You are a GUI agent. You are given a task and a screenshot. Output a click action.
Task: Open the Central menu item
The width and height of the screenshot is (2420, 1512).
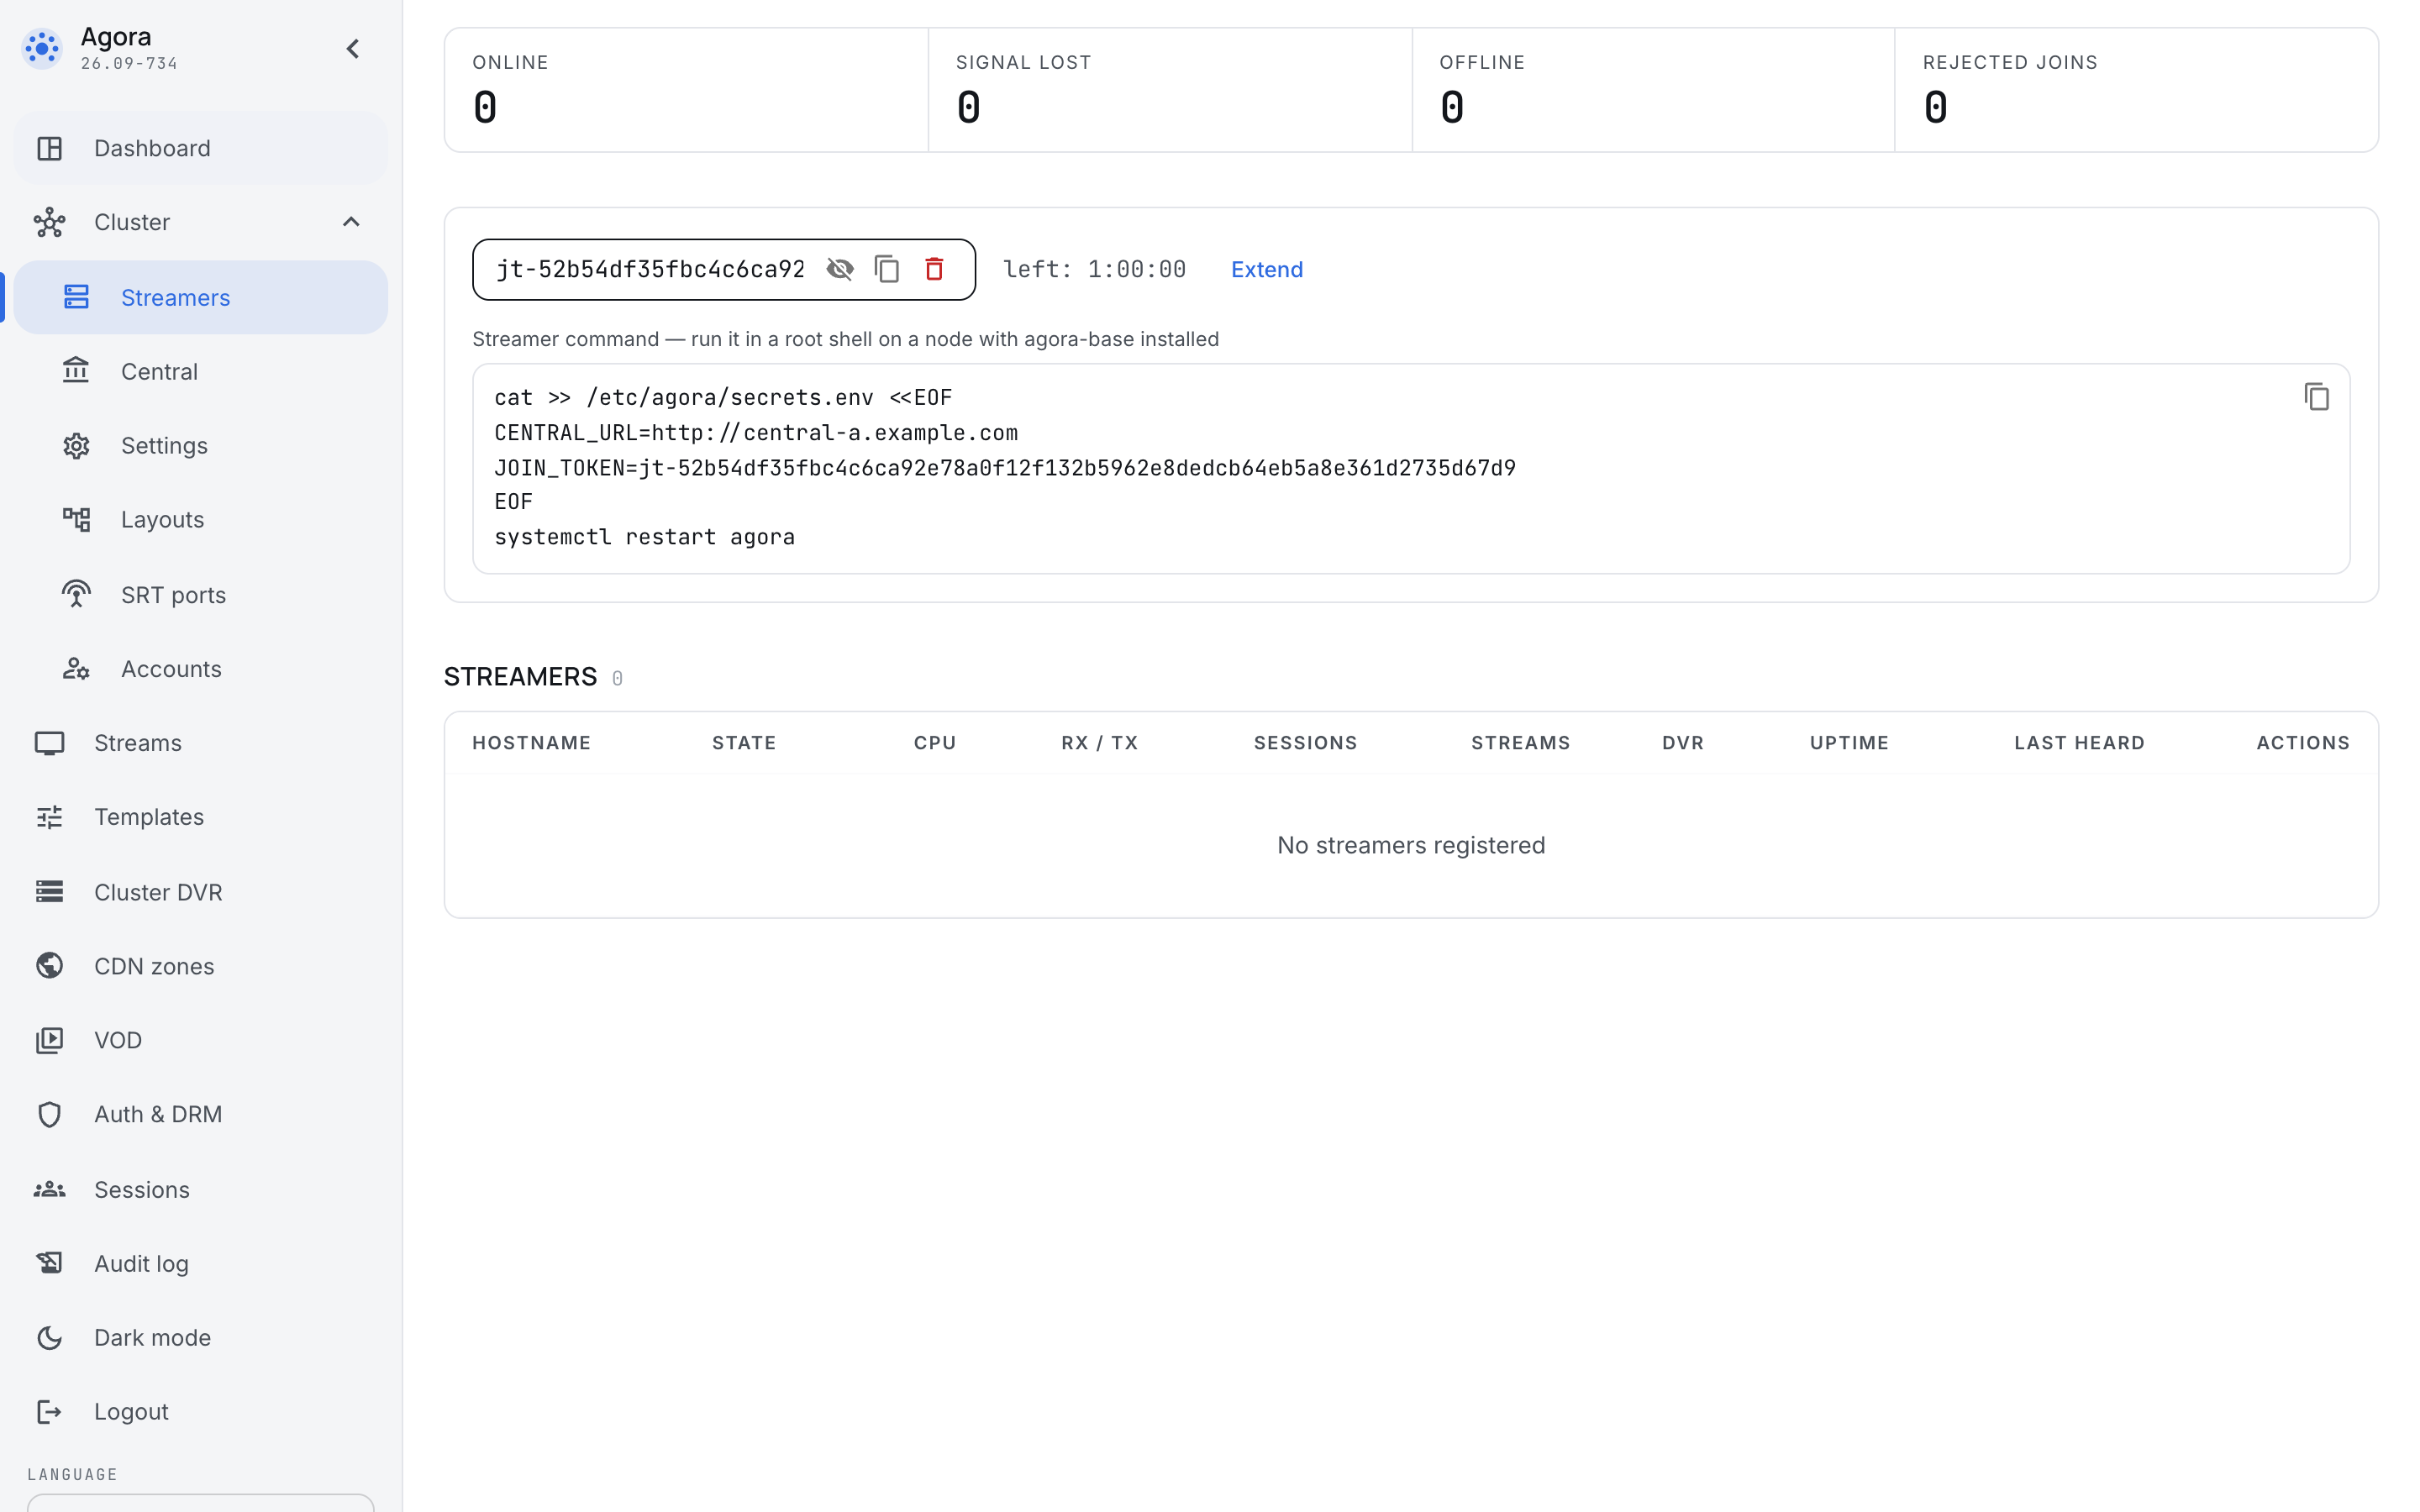pos(200,371)
